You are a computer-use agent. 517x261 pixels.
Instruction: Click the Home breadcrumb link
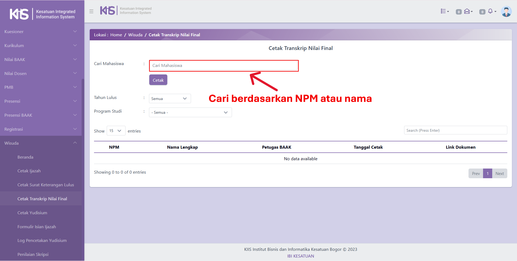coord(116,35)
